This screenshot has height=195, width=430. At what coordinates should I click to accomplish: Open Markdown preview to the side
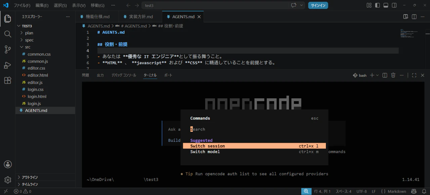coord(405,17)
